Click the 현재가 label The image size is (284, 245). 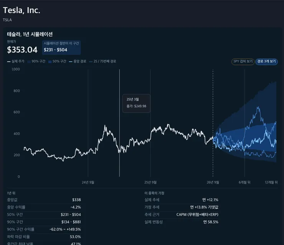[12, 42]
